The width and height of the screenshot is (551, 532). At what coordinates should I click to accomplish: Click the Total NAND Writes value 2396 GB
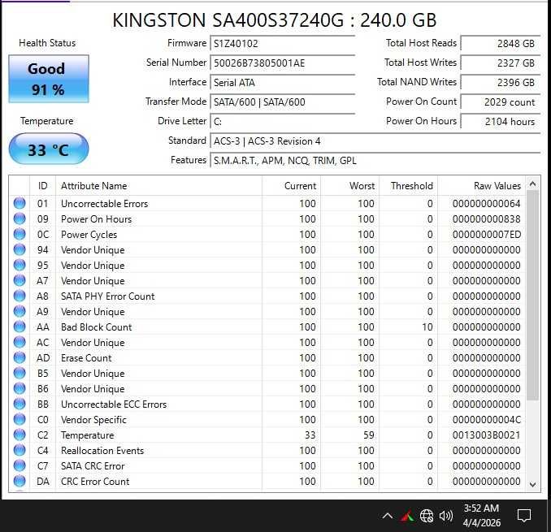pos(501,83)
